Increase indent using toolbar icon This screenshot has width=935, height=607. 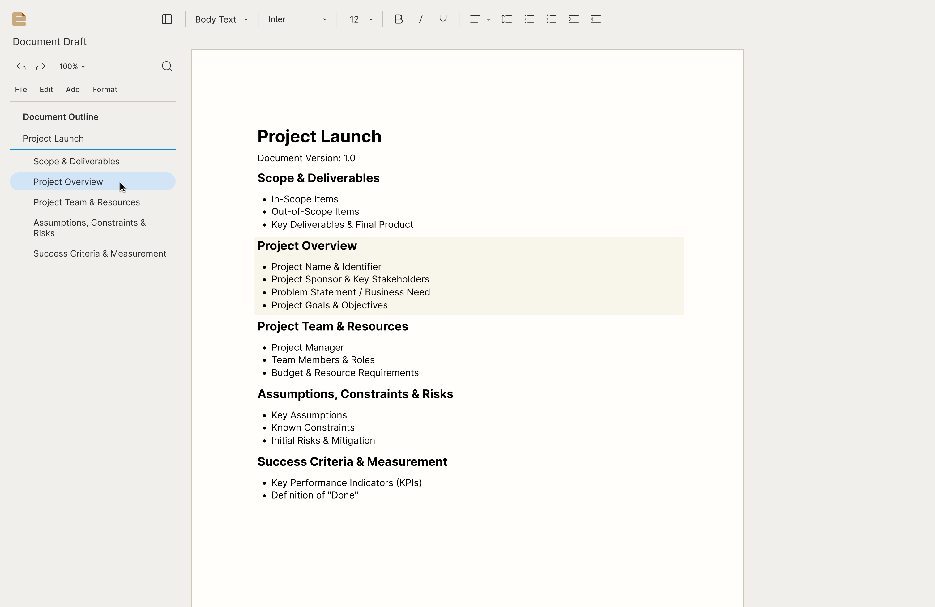point(574,19)
